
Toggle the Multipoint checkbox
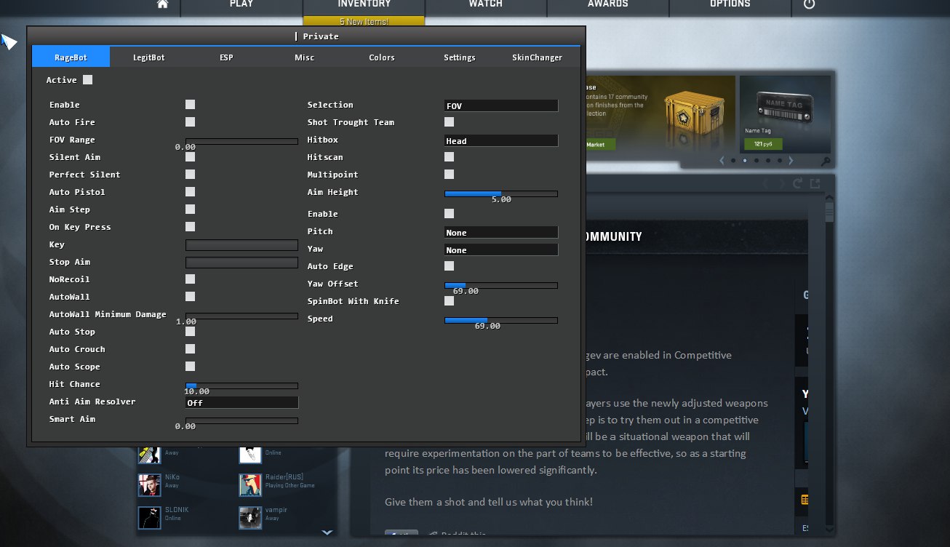coord(449,175)
